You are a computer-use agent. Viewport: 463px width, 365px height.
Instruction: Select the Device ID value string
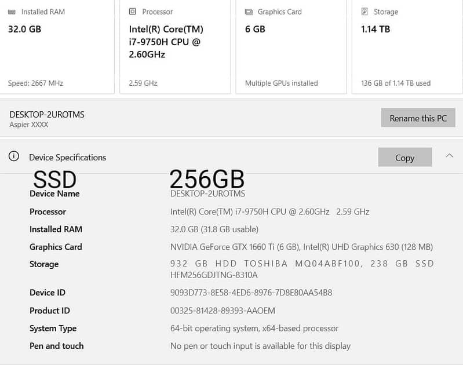pos(251,293)
